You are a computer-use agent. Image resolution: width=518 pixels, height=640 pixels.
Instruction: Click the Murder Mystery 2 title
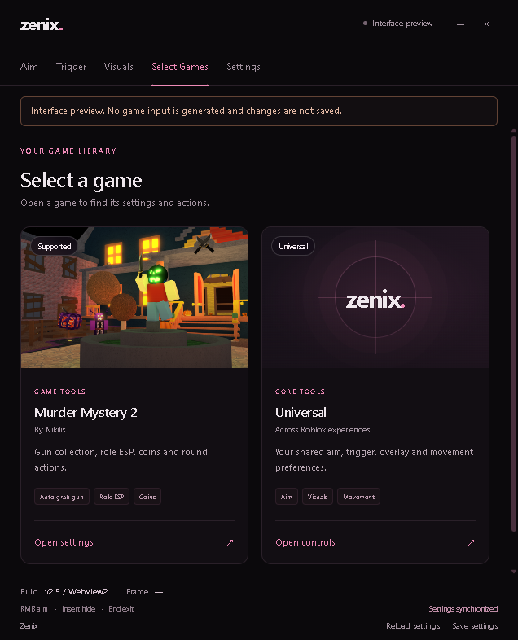click(x=86, y=413)
